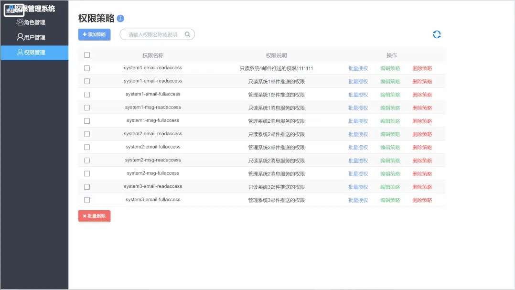The width and height of the screenshot is (515, 290).
Task: Check the system2-email-fullaccess row checkbox
Action: pos(87,147)
